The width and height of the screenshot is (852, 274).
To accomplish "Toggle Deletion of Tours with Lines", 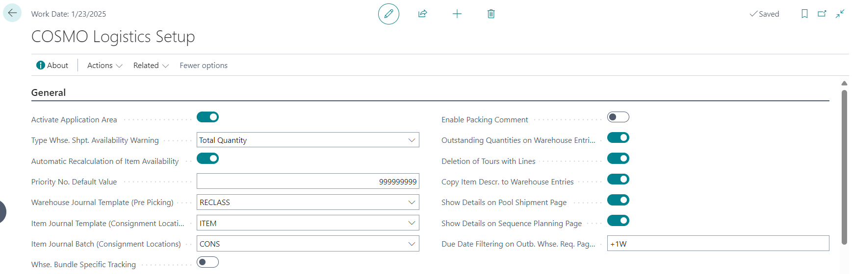I will coord(618,159).
